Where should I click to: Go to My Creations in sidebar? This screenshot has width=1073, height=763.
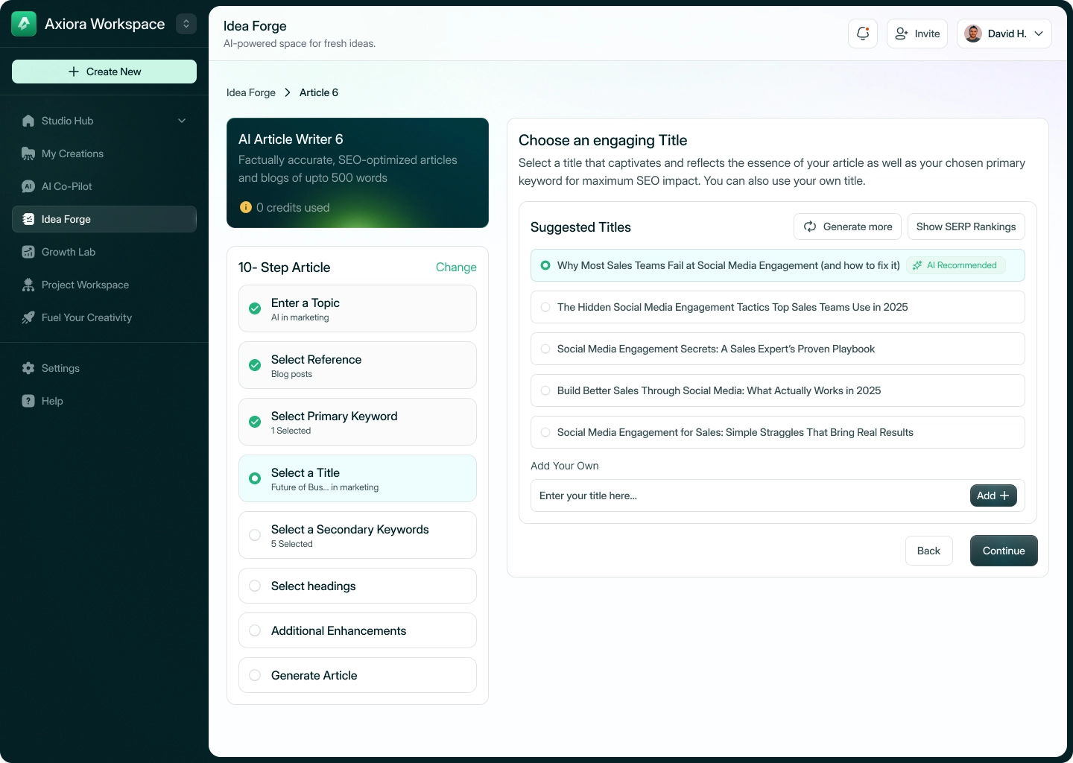(72, 153)
